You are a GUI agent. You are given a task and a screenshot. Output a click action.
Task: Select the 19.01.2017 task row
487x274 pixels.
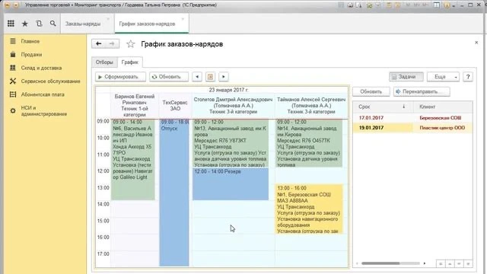tap(412, 128)
